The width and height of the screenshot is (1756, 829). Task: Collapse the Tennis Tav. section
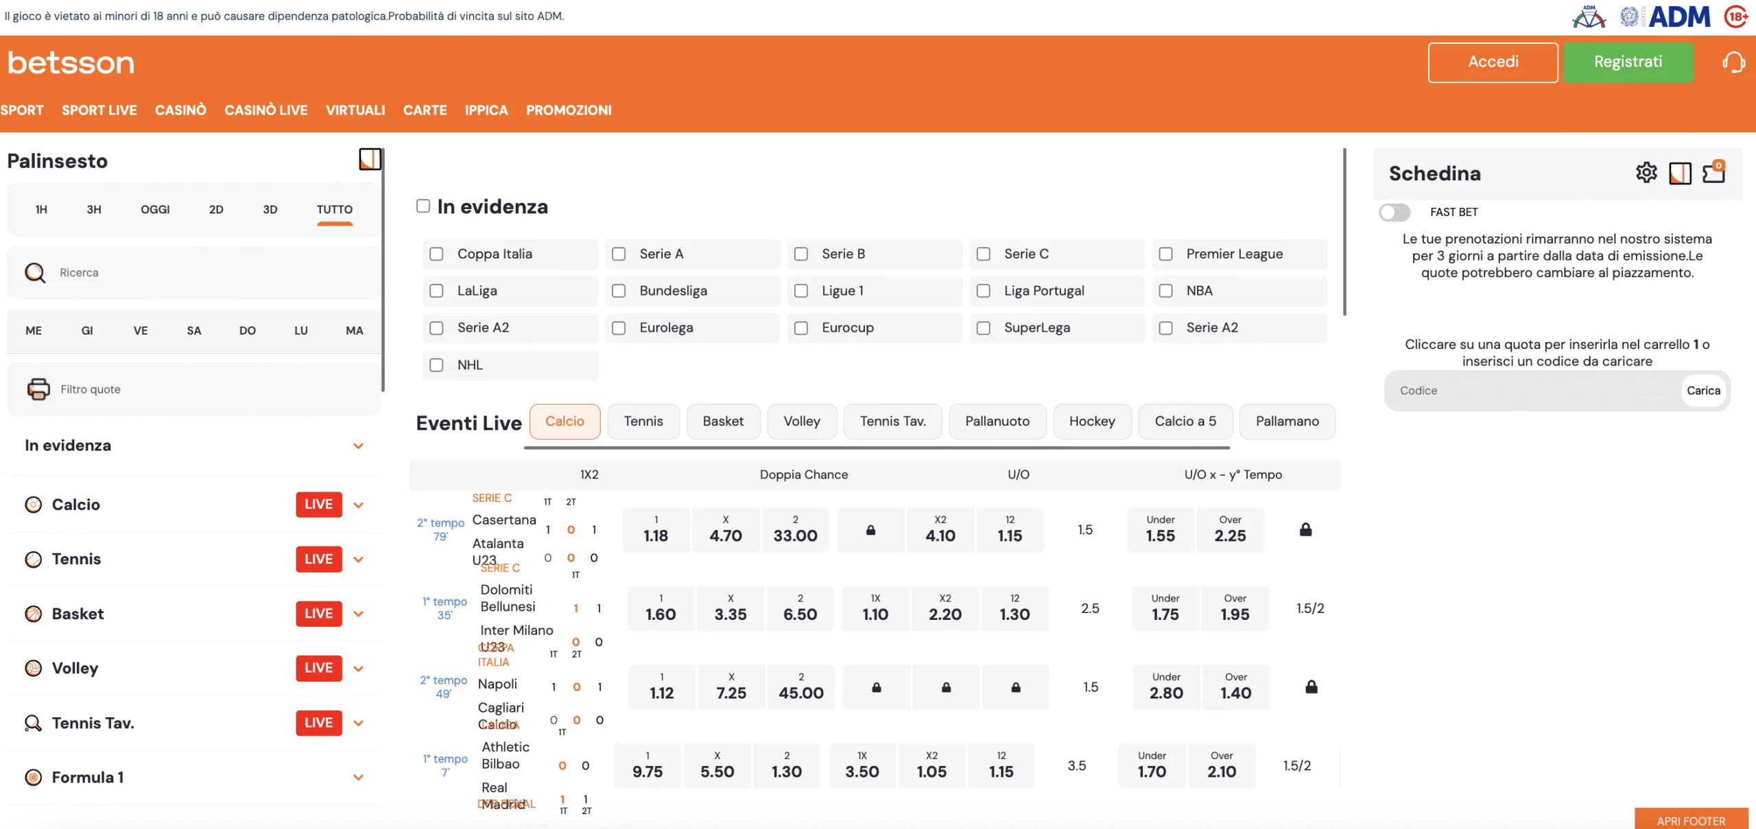tap(358, 723)
